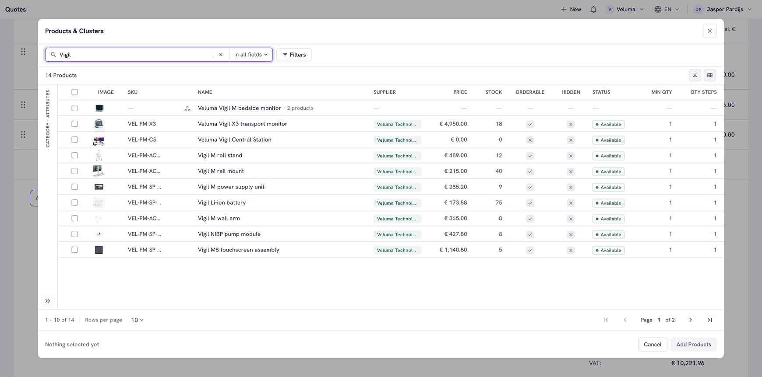Open notifications bell

pos(593,9)
